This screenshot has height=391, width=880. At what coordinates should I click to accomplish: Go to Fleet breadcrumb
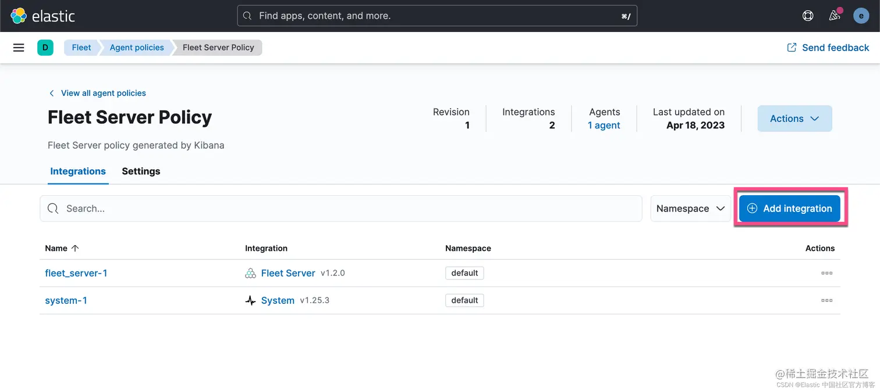coord(81,48)
